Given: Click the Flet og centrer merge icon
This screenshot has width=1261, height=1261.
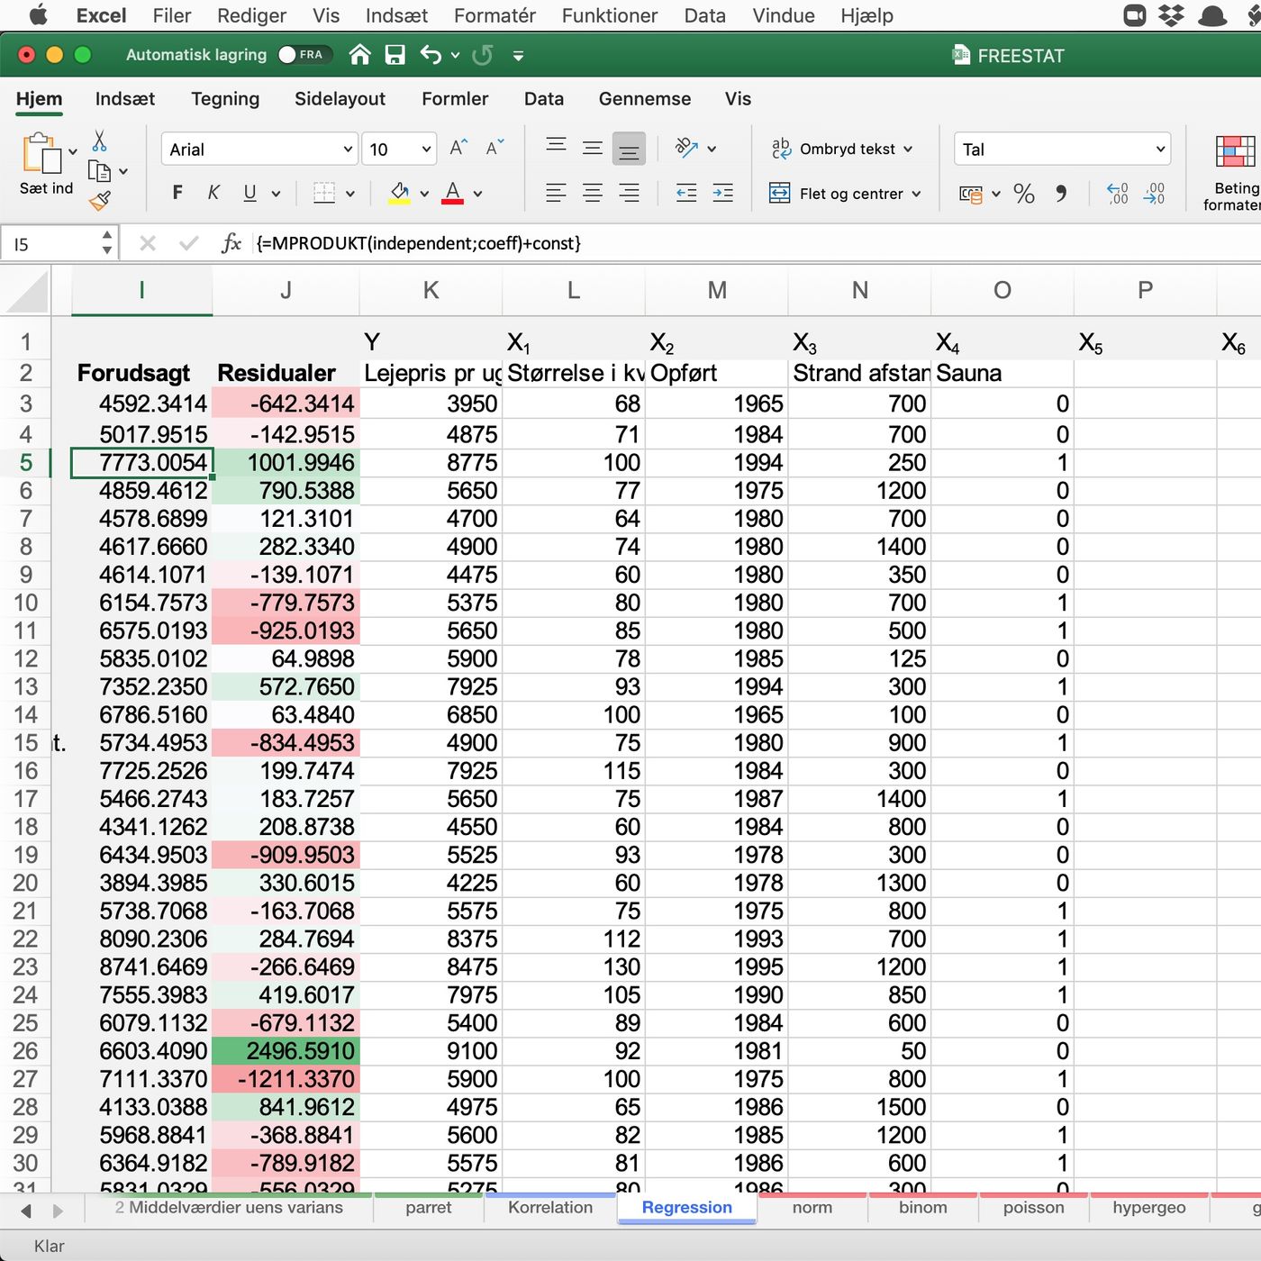Looking at the screenshot, I should pos(778,193).
